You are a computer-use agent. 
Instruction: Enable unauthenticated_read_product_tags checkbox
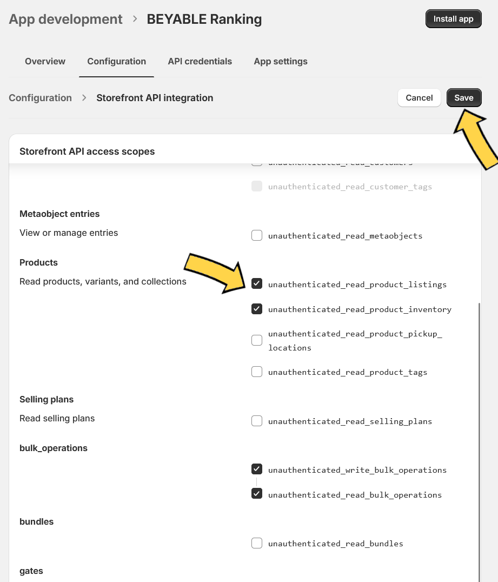click(257, 372)
